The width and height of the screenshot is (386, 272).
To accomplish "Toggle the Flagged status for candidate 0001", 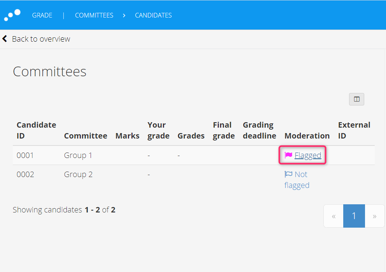I will click(x=308, y=155).
